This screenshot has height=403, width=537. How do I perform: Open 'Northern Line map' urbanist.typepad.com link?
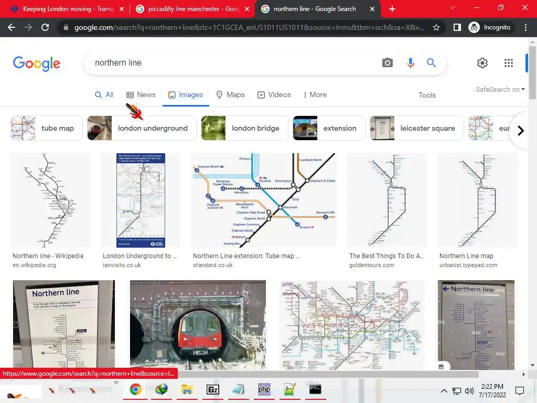pos(466,256)
